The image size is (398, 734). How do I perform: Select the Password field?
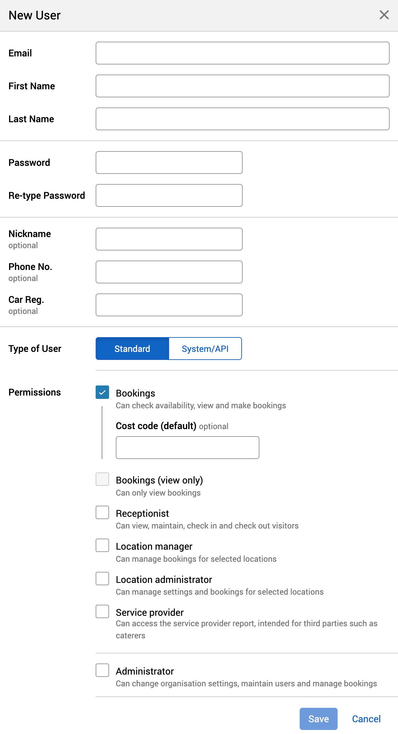(x=169, y=162)
